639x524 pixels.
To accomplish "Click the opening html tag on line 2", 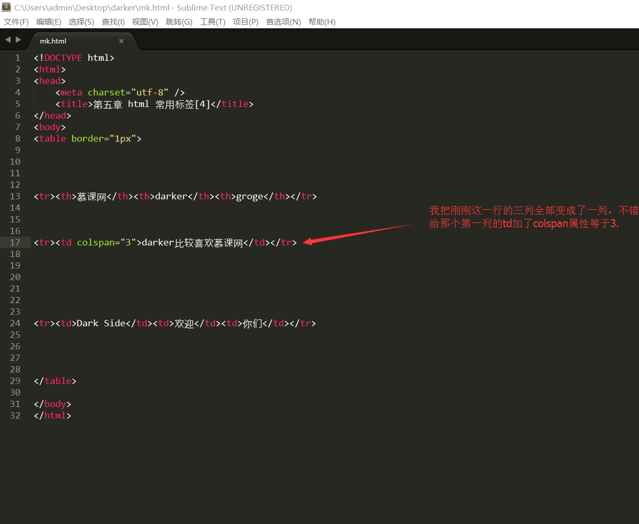I will pyautogui.click(x=50, y=69).
